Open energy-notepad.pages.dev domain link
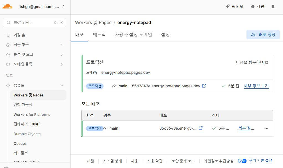 pyautogui.click(x=126, y=72)
